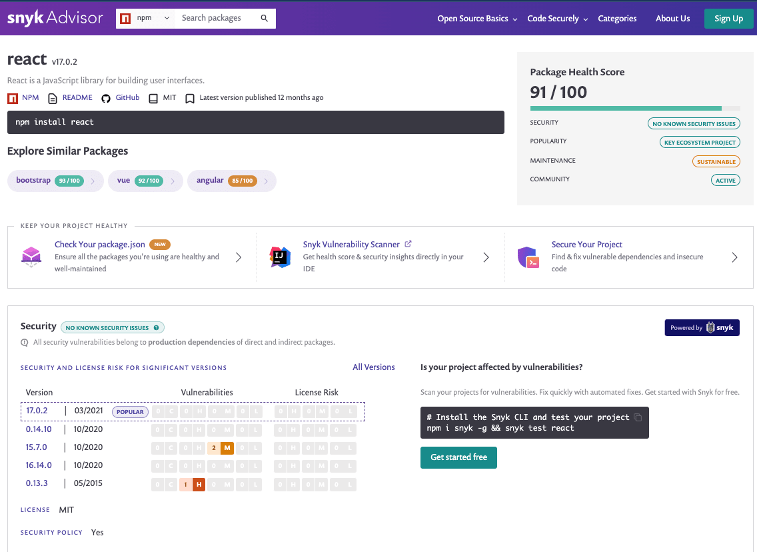Click the copy icon in Snyk CLI code block
757x552 pixels.
pyautogui.click(x=638, y=417)
